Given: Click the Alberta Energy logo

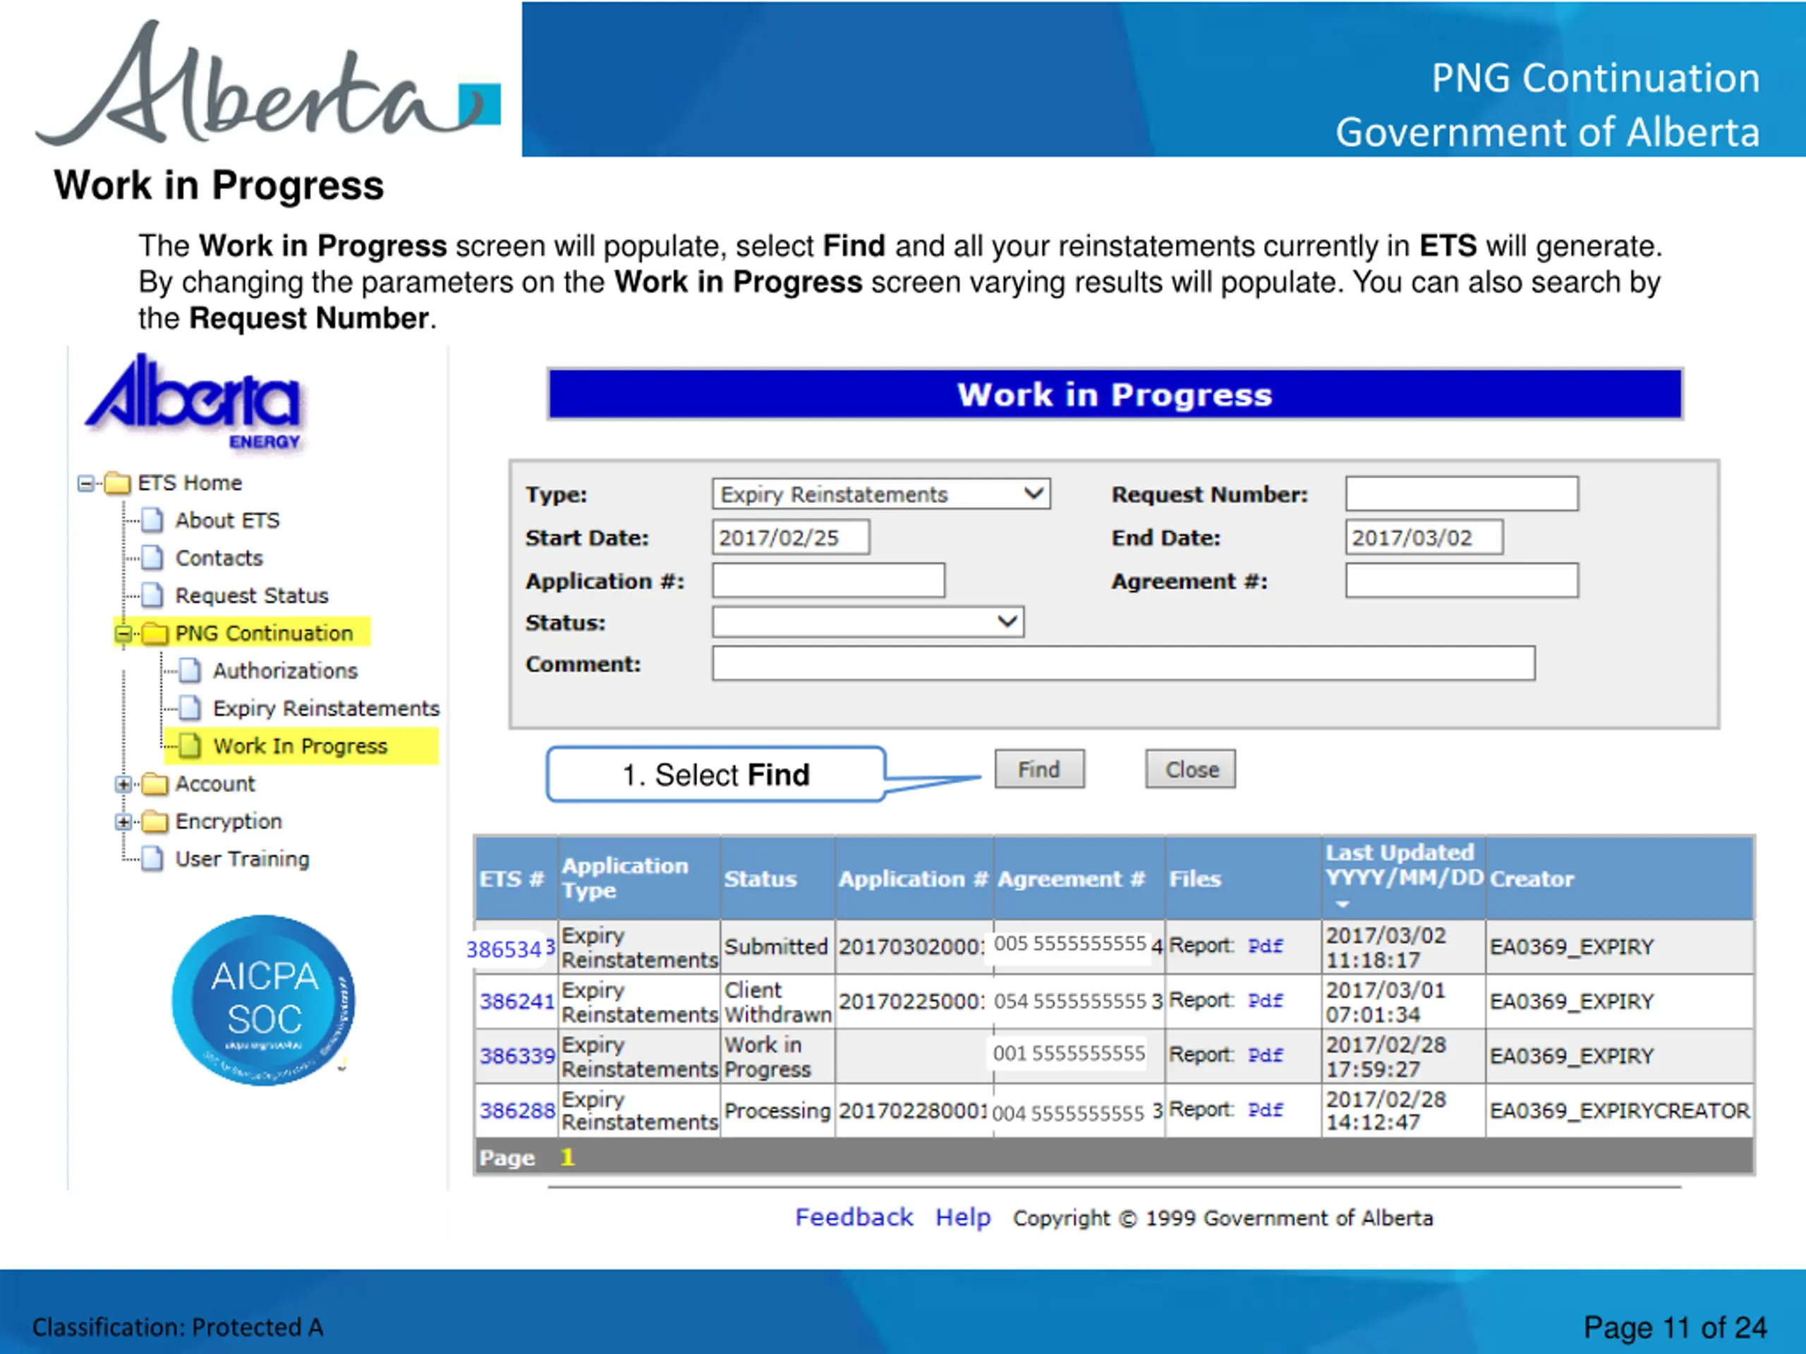Looking at the screenshot, I should pos(194,403).
